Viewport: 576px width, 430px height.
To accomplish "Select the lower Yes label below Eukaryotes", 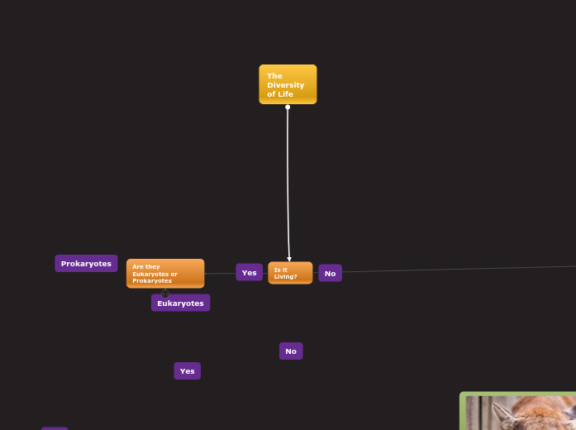I will click(188, 371).
